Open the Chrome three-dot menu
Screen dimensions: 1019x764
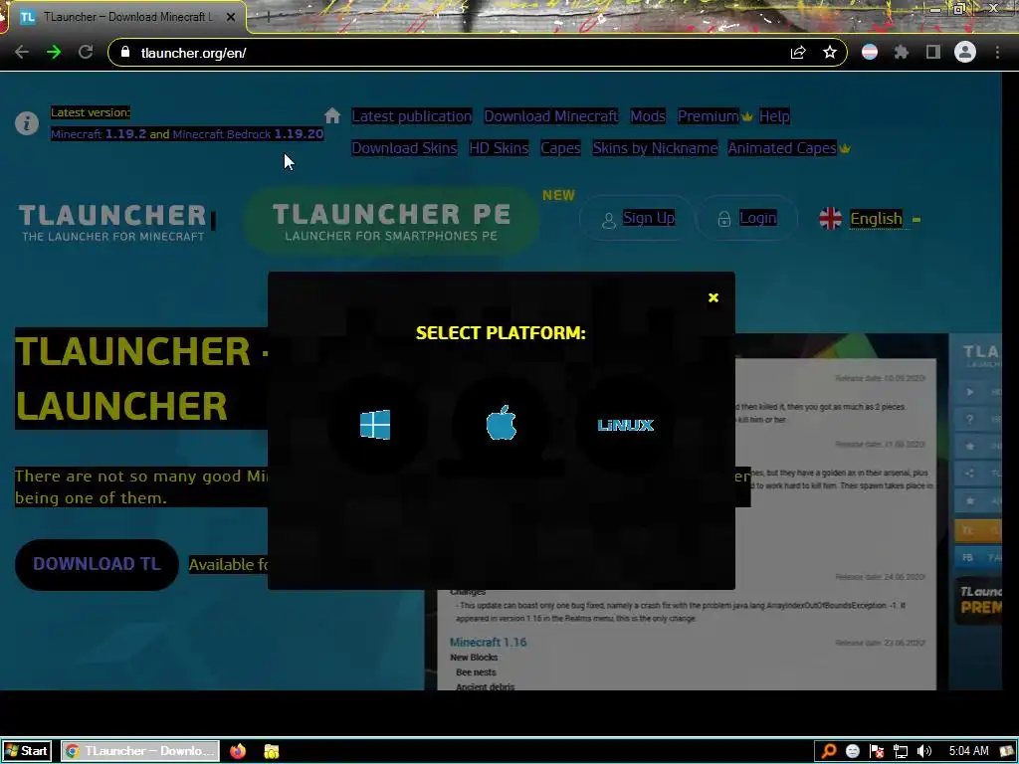click(x=997, y=53)
